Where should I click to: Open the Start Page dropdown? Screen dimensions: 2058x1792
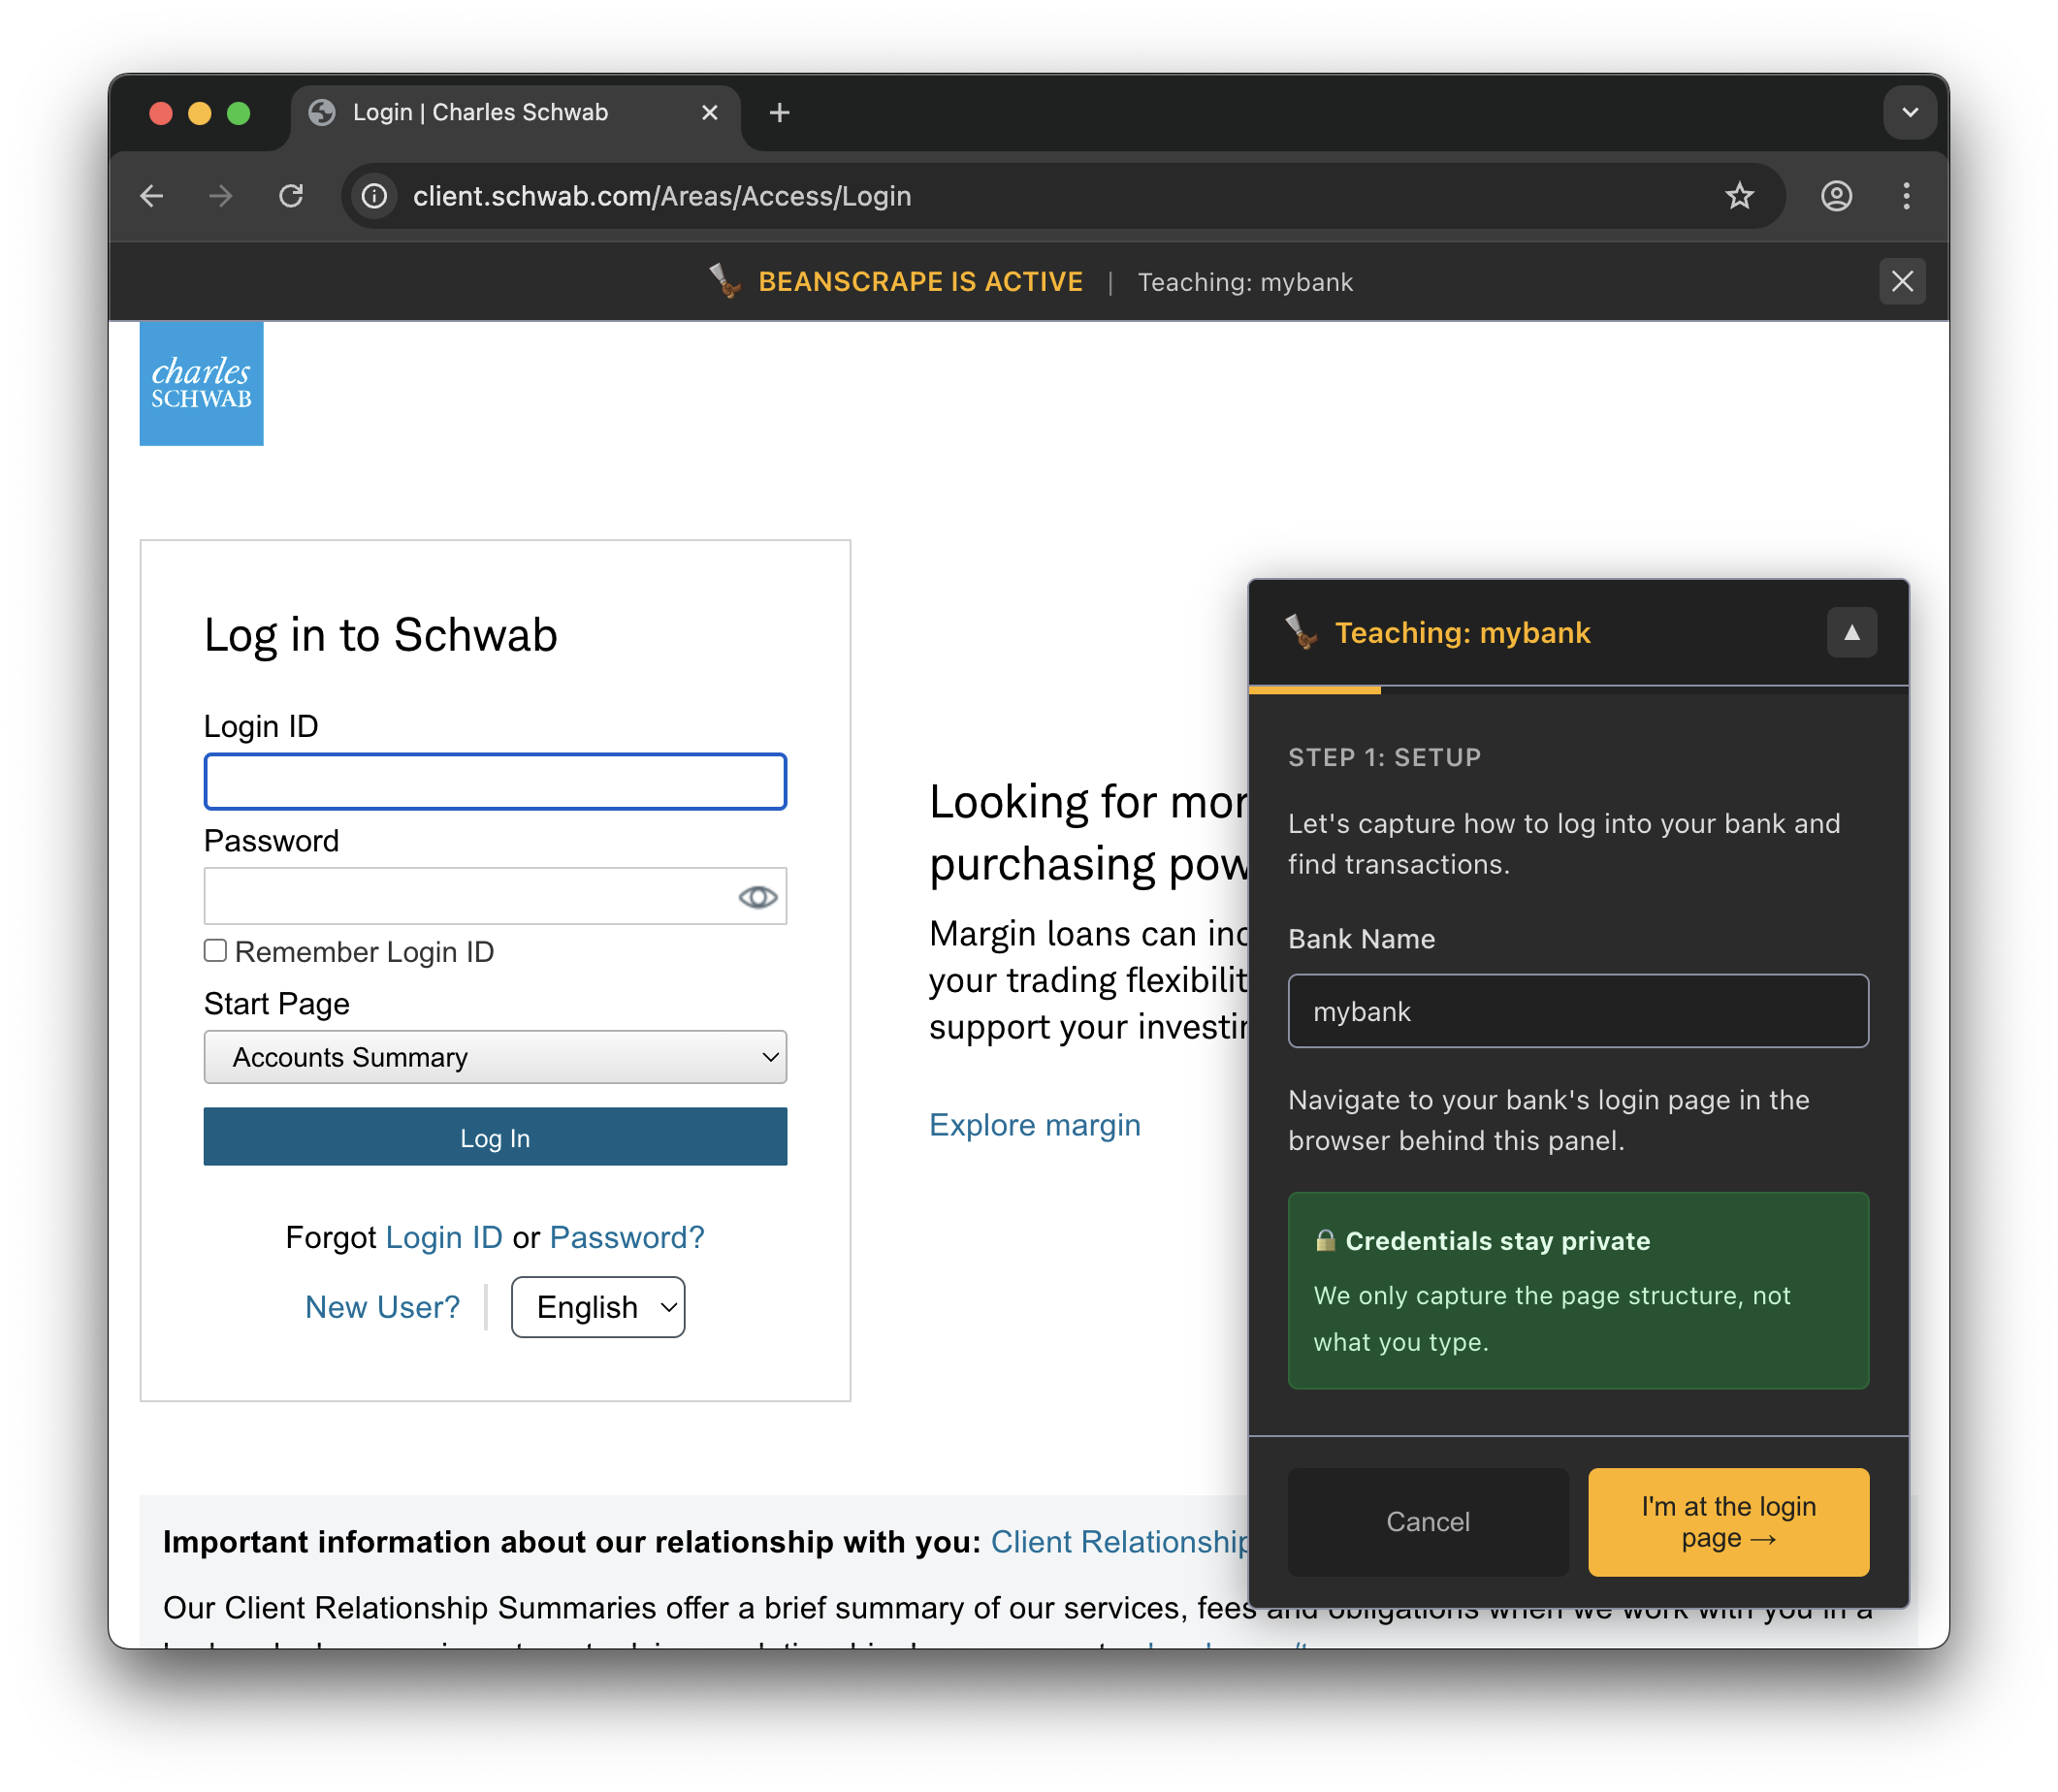495,1057
